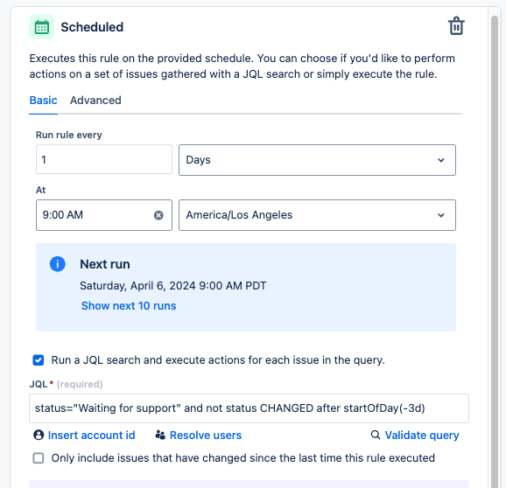The height and width of the screenshot is (488, 506).
Task: Click the Validate query link
Action: 422,435
